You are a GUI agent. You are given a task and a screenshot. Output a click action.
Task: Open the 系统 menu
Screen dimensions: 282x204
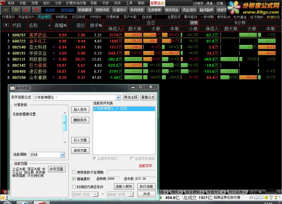pos(11,3)
